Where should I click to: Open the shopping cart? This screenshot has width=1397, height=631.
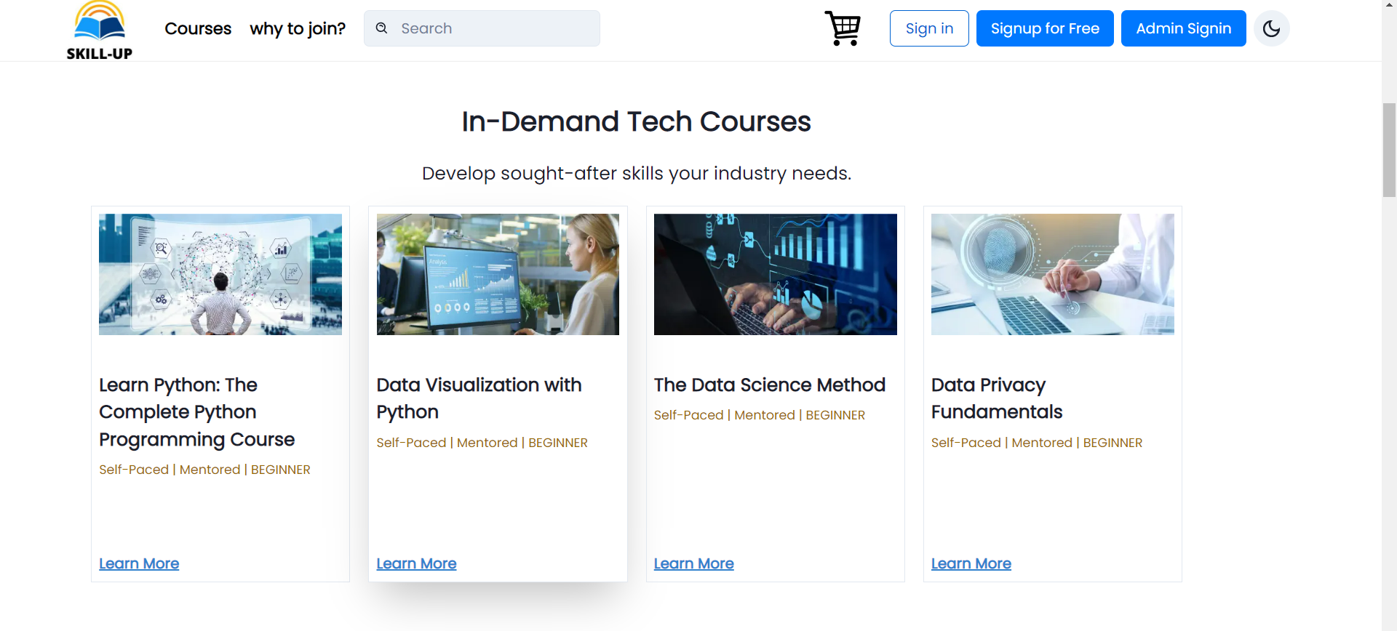pos(843,28)
